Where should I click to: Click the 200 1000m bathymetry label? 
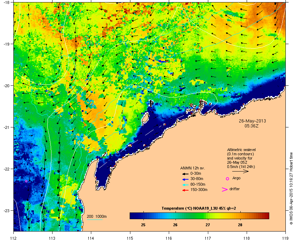97,217
